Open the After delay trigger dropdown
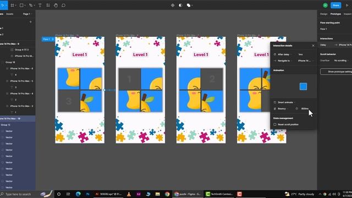Screen dimensions: 352x198 point(285,54)
